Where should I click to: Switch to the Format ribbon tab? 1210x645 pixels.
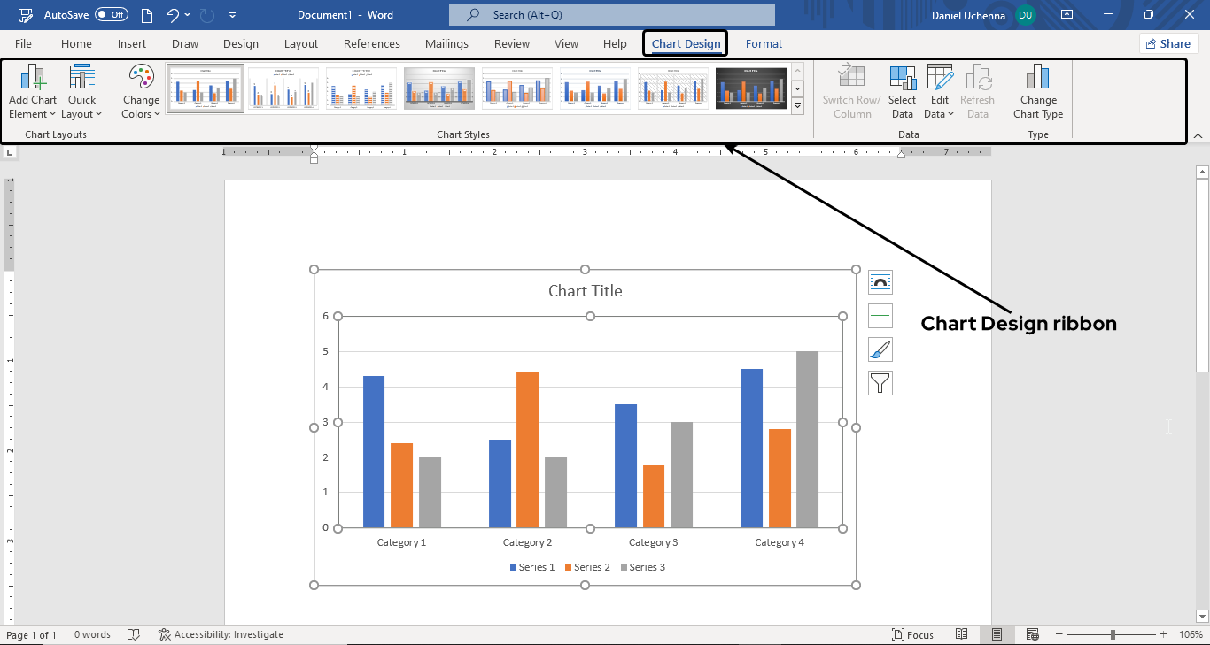[x=763, y=42]
